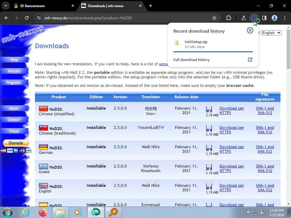Bookmark this page with the star

214,18
